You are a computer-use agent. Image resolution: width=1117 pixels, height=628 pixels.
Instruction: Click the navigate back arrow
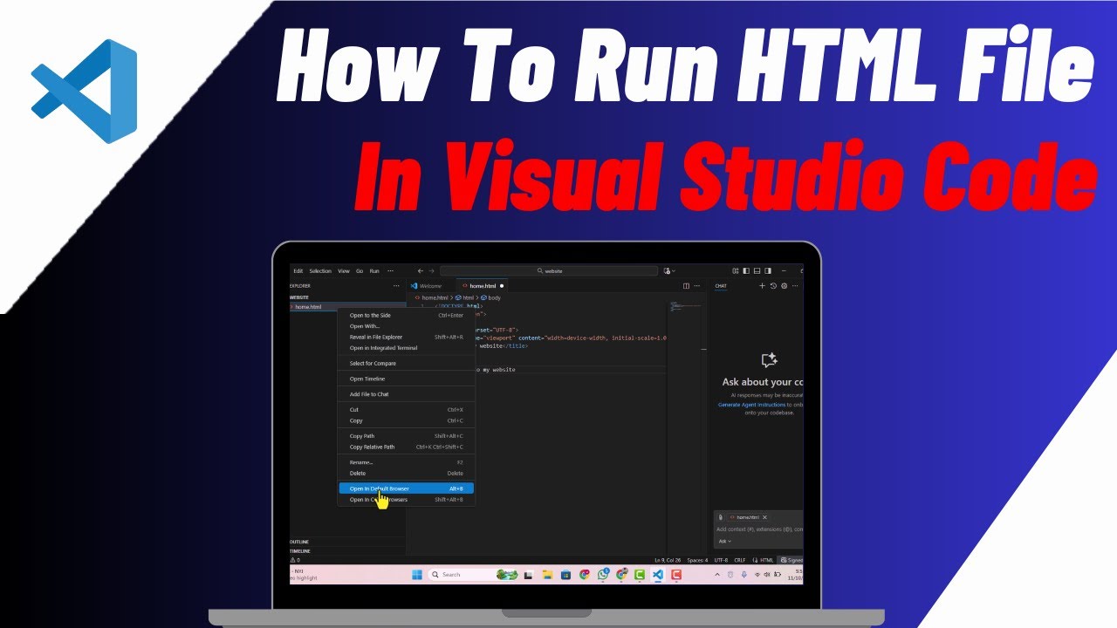421,271
